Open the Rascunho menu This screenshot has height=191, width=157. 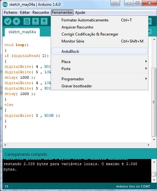[41, 12]
